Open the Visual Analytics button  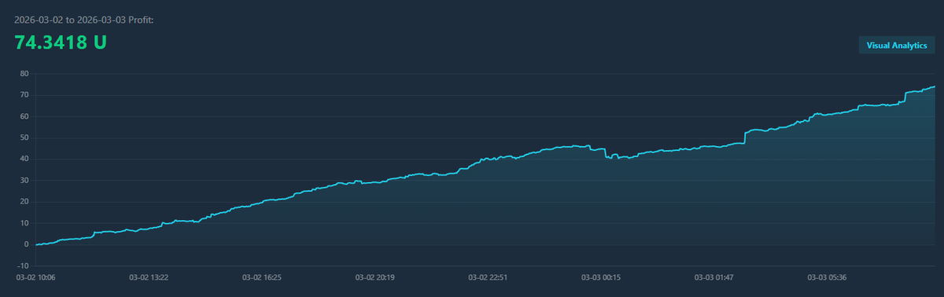tap(897, 46)
